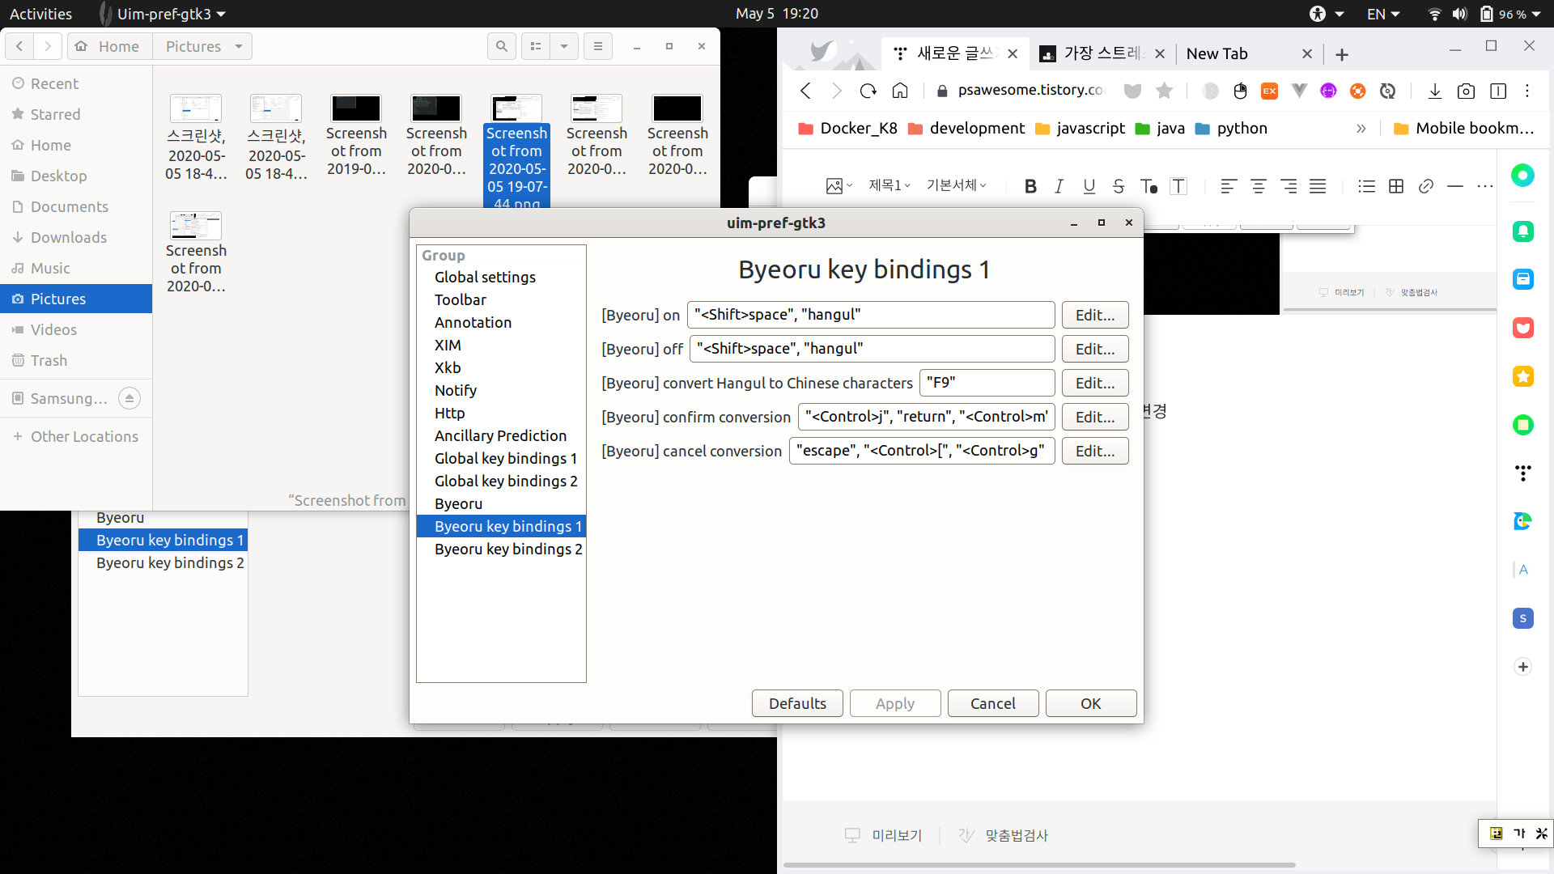
Task: Toggle italic formatting in the editor toolbar
Action: [1059, 186]
